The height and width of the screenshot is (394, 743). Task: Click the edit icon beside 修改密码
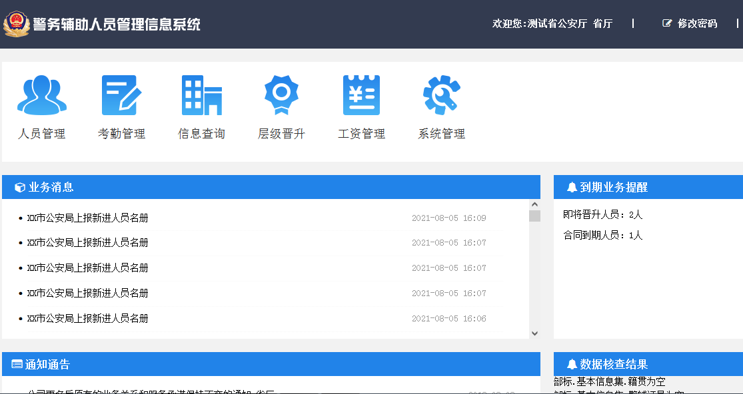coord(667,23)
